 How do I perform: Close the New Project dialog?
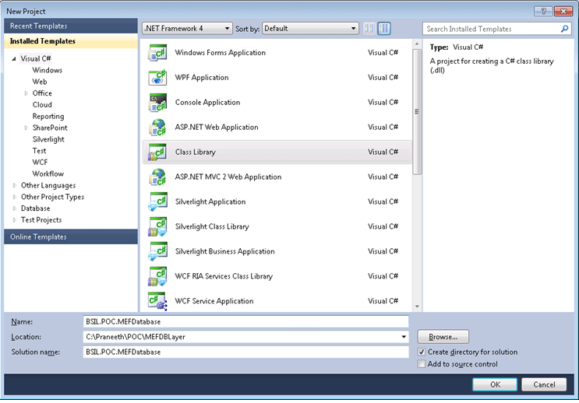point(563,12)
